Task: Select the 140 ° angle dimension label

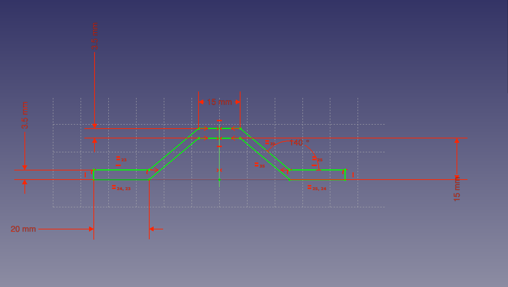Action: coord(299,143)
